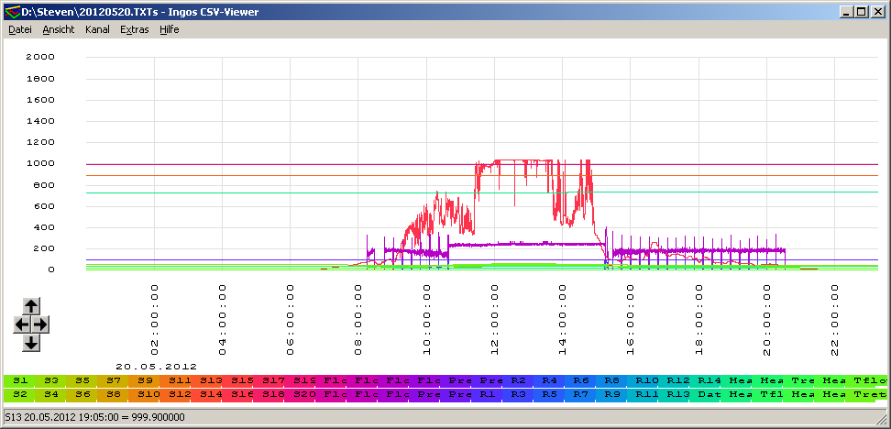
Task: Select the S4 channel swatch
Action: [50, 394]
